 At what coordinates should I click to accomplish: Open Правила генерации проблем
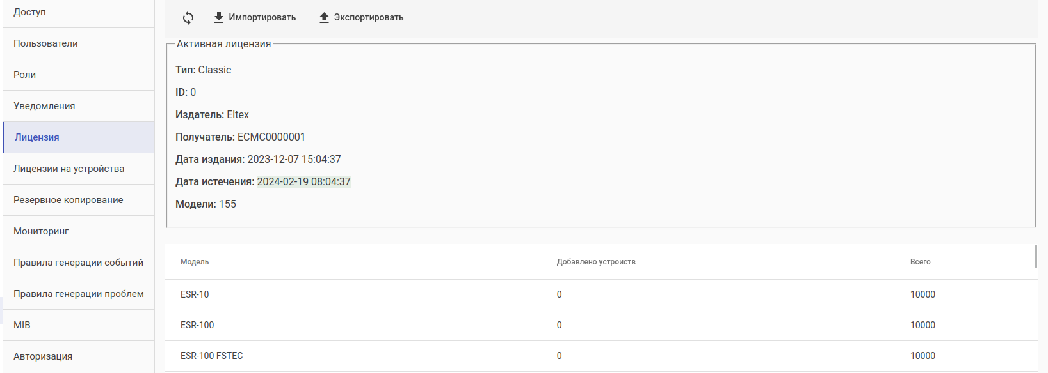point(79,294)
